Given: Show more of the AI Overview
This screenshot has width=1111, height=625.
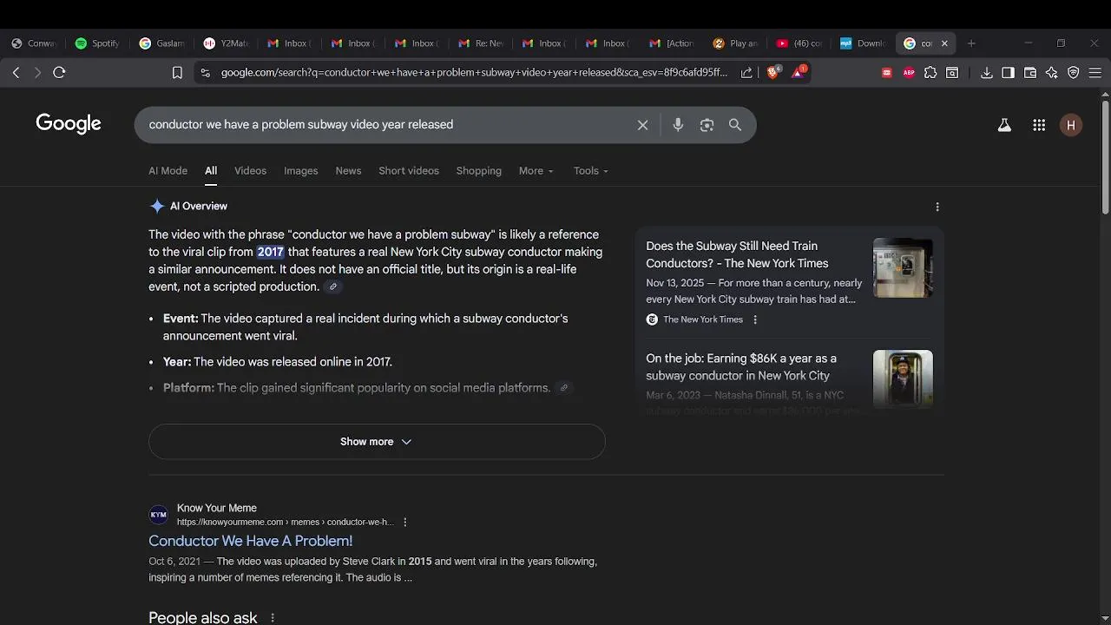Looking at the screenshot, I should click(x=377, y=442).
